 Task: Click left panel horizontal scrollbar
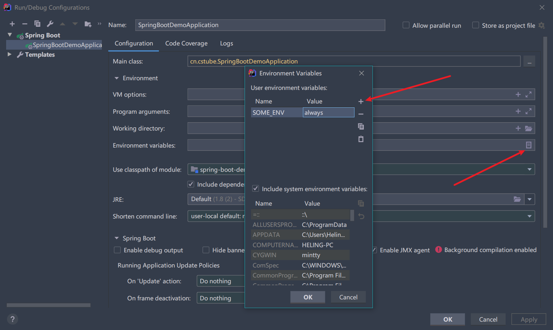coord(49,305)
